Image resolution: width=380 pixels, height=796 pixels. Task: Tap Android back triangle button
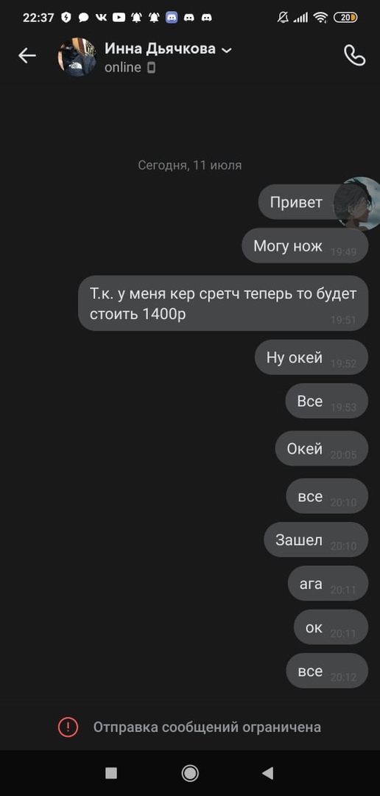tap(268, 772)
